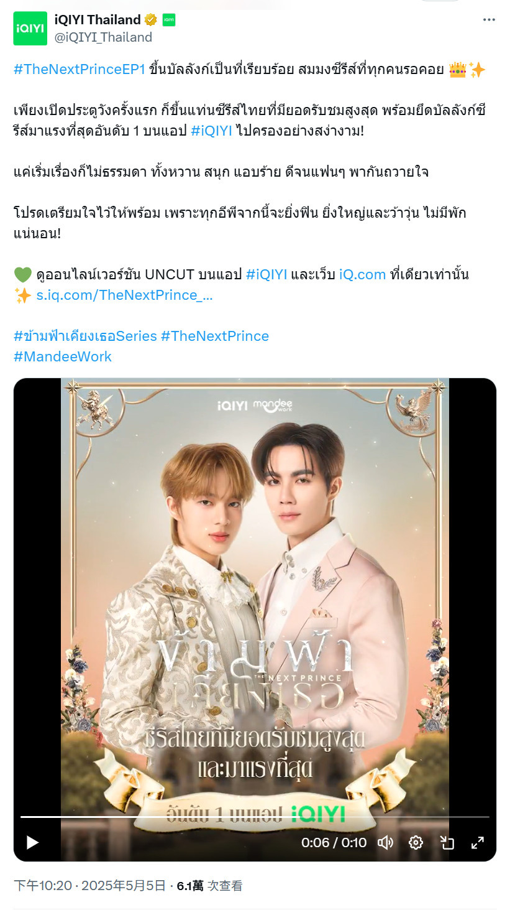Screen dimensions: 510x910
Task: Seek along the video progress bar
Action: click(255, 817)
